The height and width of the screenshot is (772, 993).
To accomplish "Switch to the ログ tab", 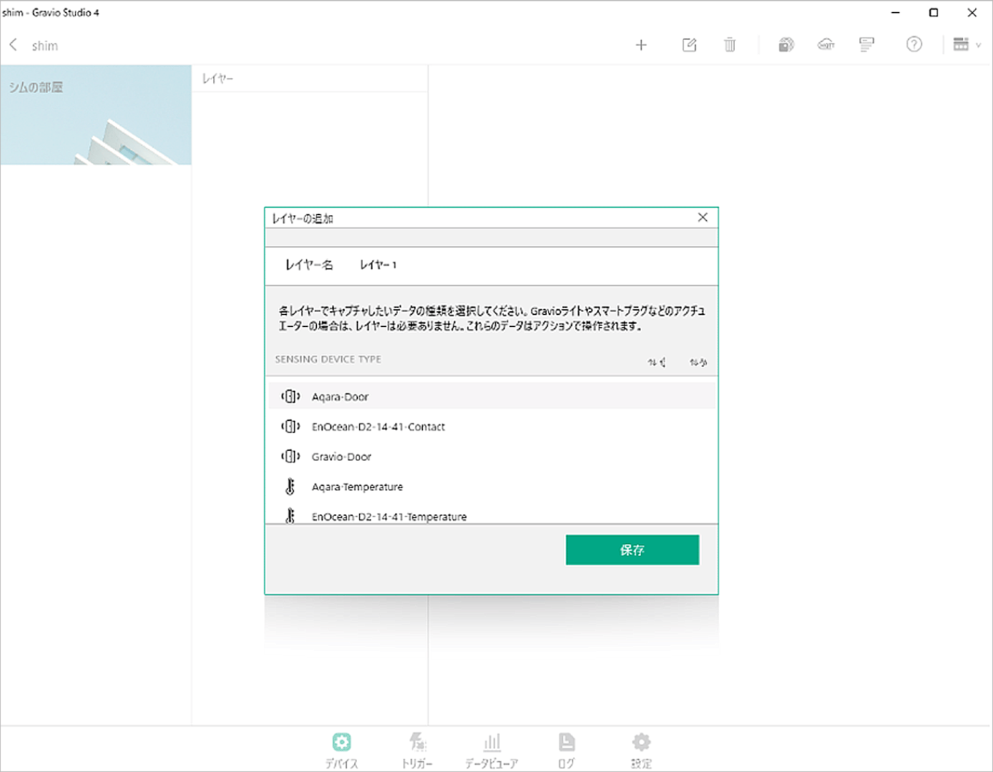I will [567, 751].
